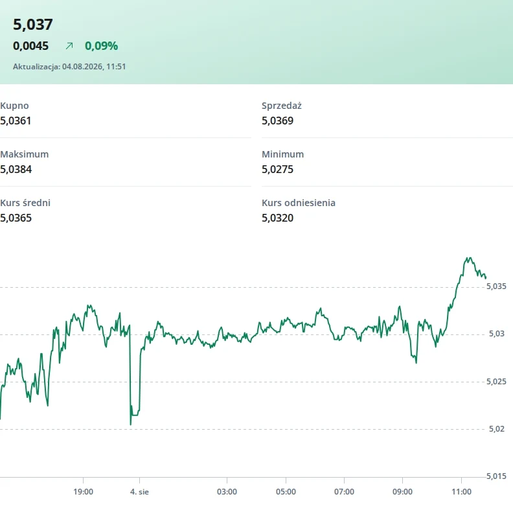Click the 19:00 time axis label

click(83, 492)
